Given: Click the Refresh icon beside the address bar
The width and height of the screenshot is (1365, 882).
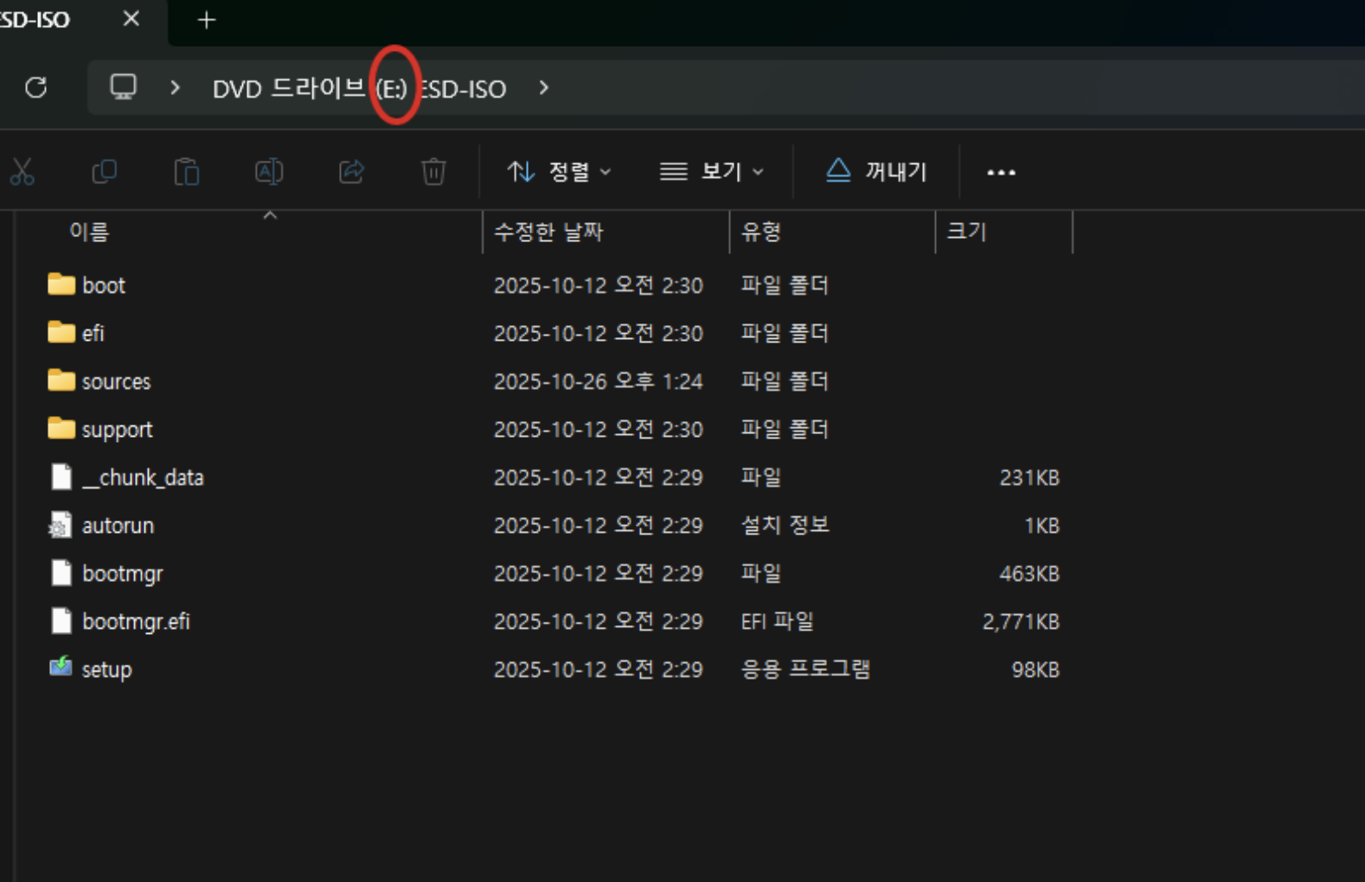Looking at the screenshot, I should (x=36, y=87).
